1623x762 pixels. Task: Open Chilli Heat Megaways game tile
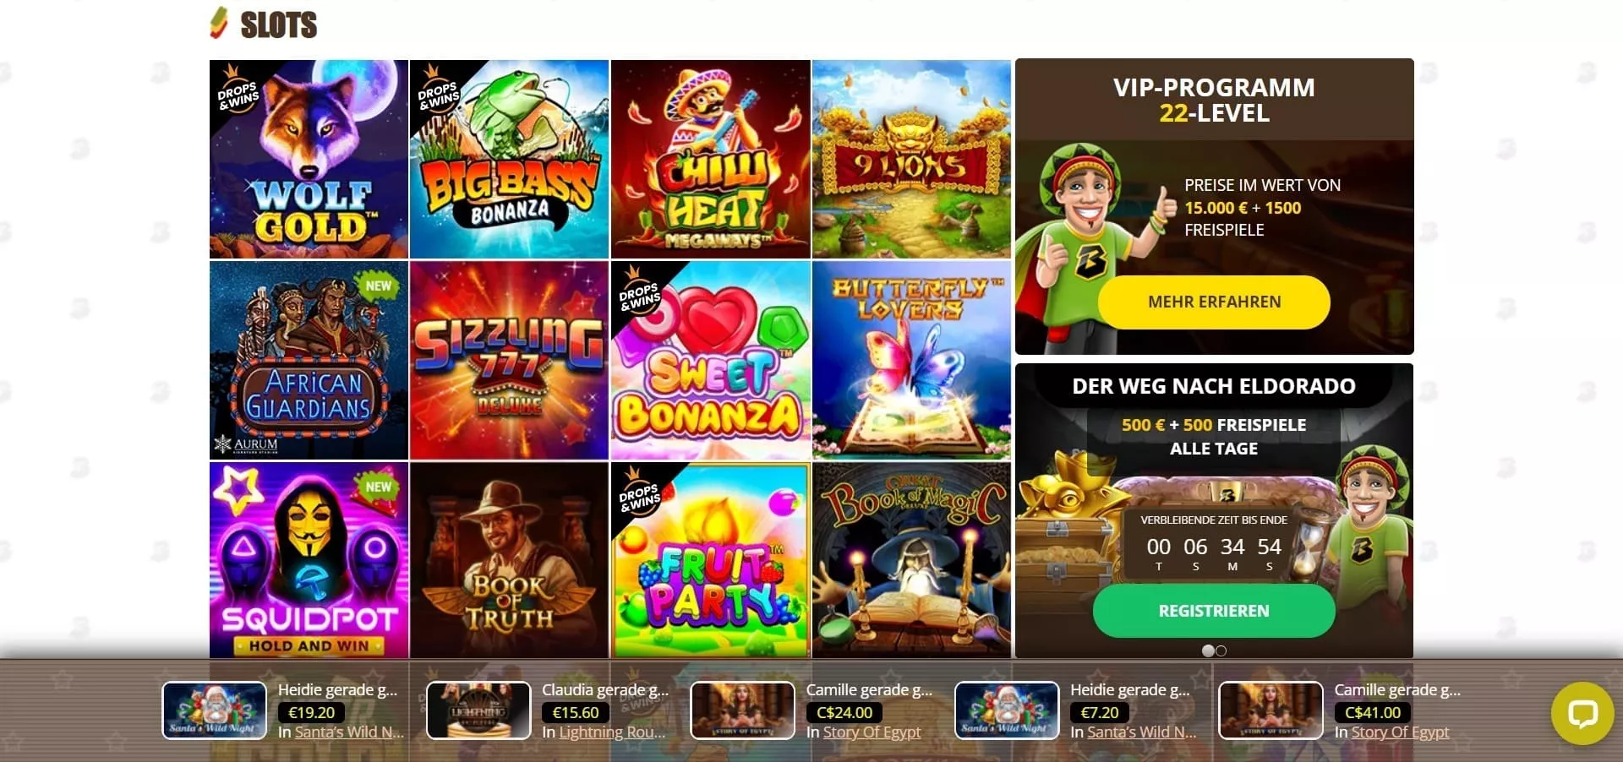click(710, 159)
